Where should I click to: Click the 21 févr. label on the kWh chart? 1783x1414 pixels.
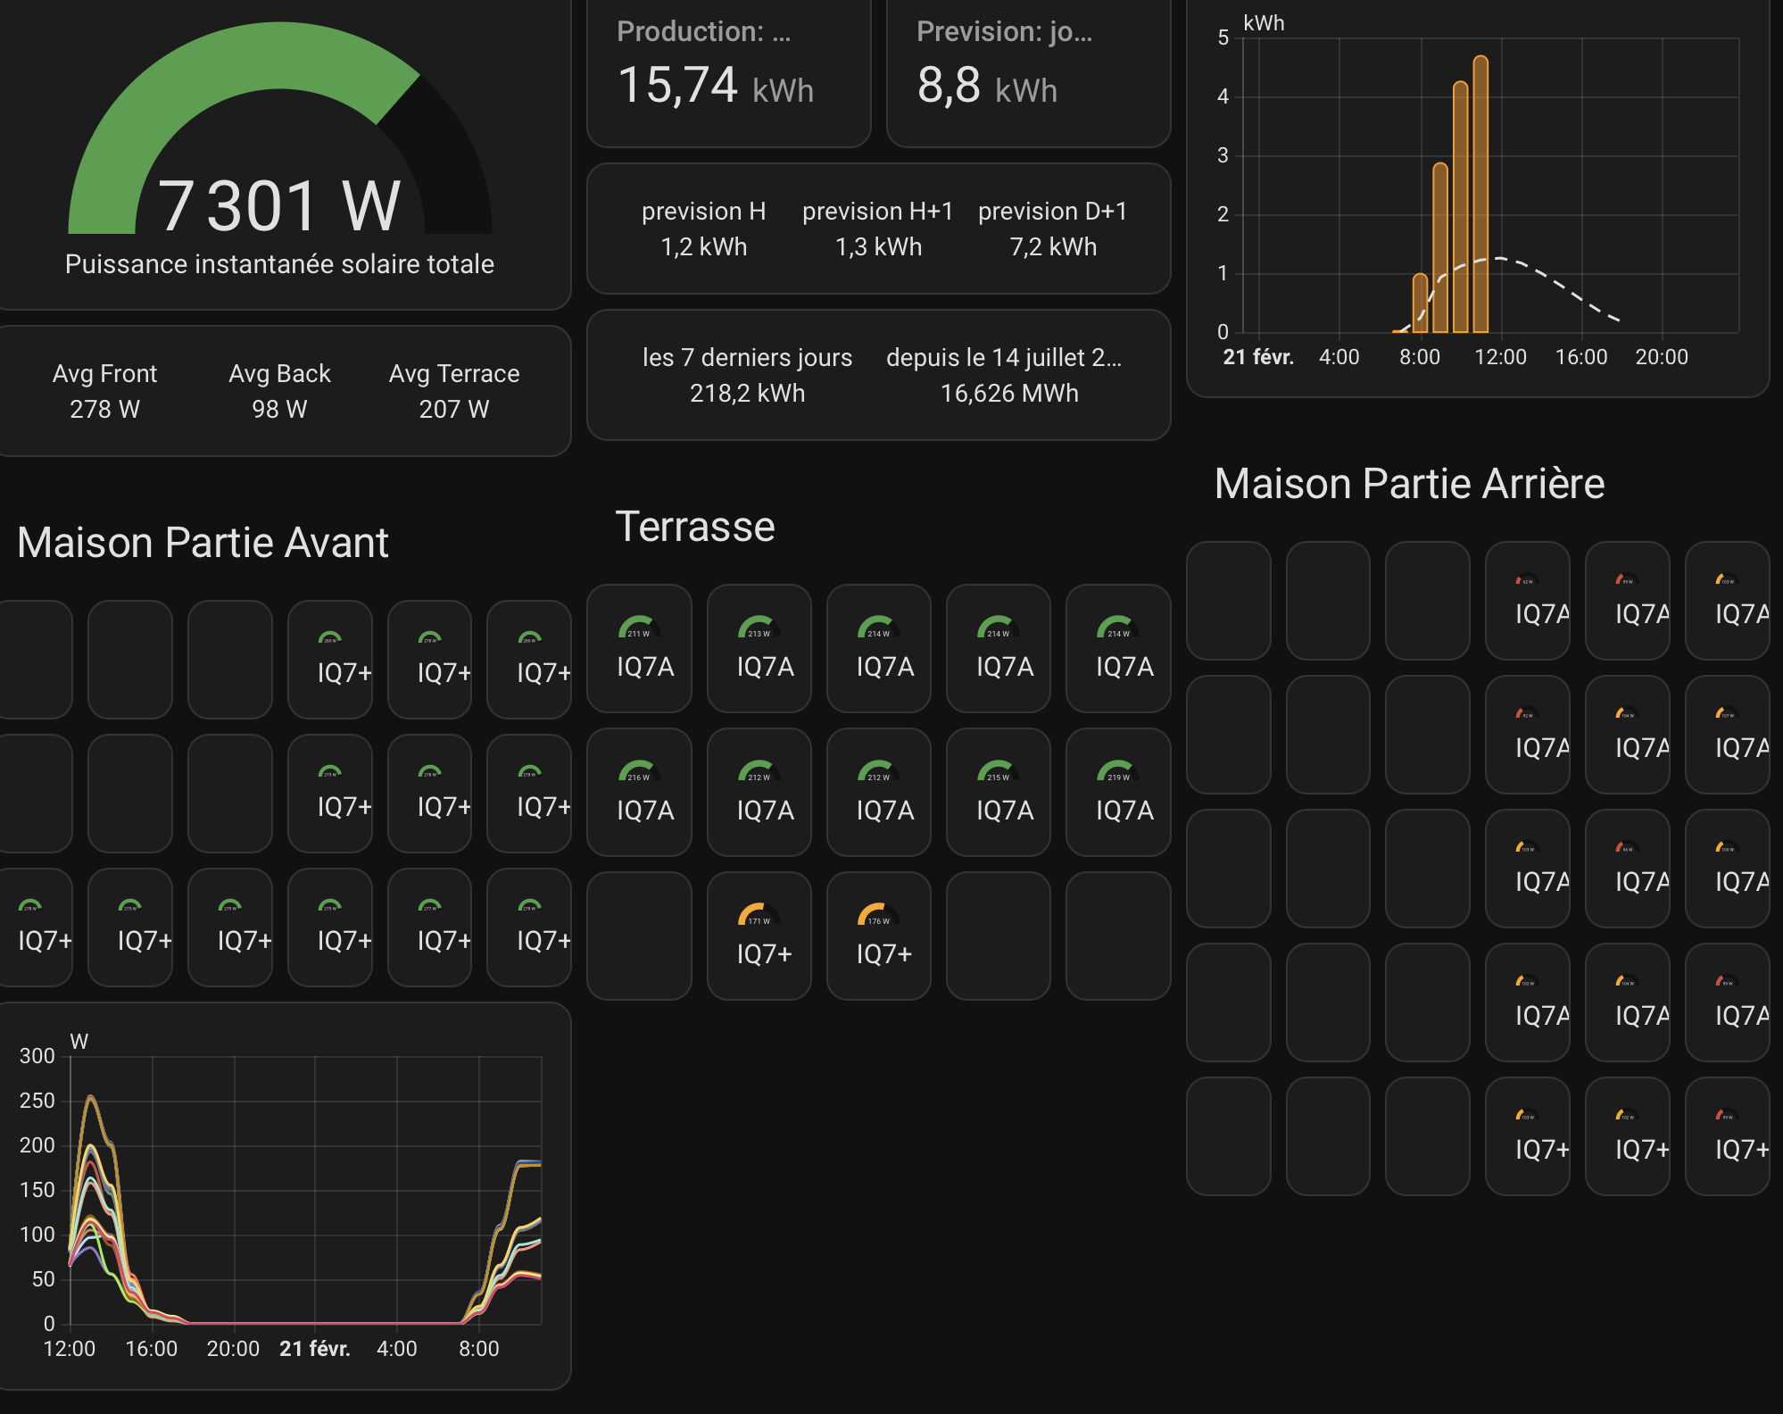[1257, 357]
